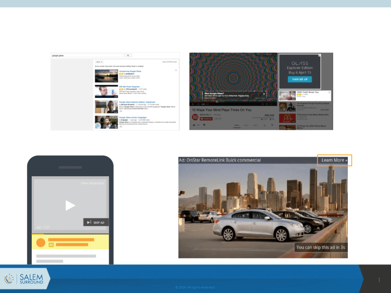The height and width of the screenshot is (293, 391).
Task: Click 'View Advertiser' on the phone video
Action: (92, 183)
